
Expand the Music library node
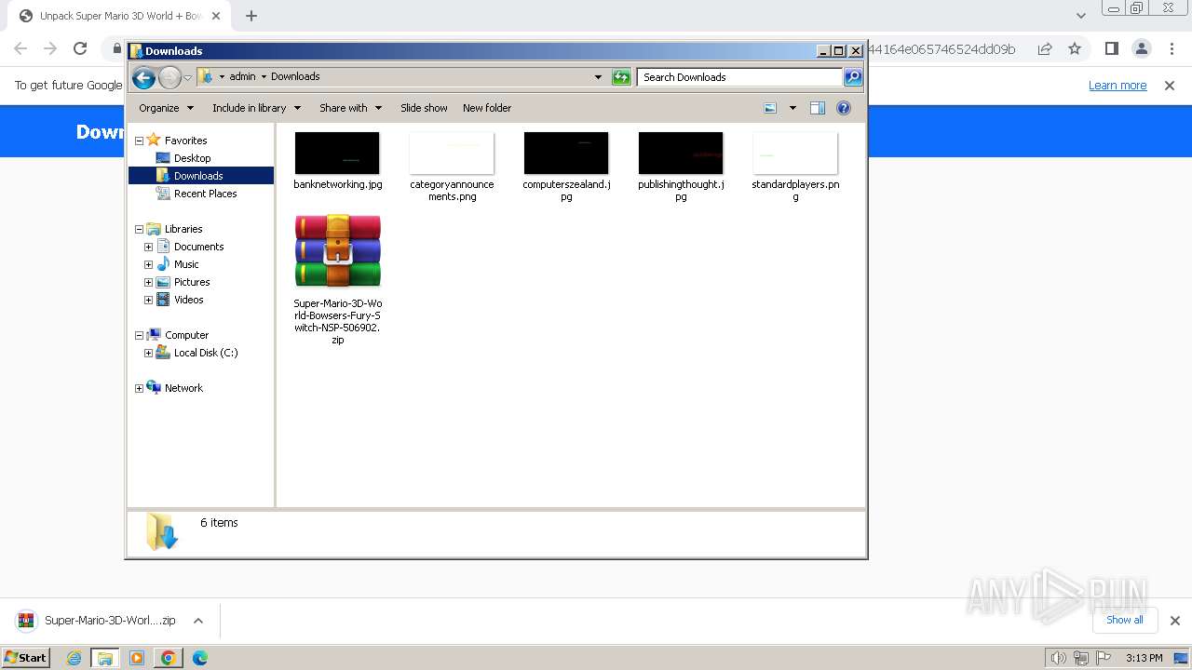pyautogui.click(x=148, y=264)
